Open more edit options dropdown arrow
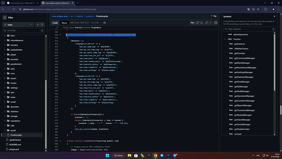 coord(210,23)
